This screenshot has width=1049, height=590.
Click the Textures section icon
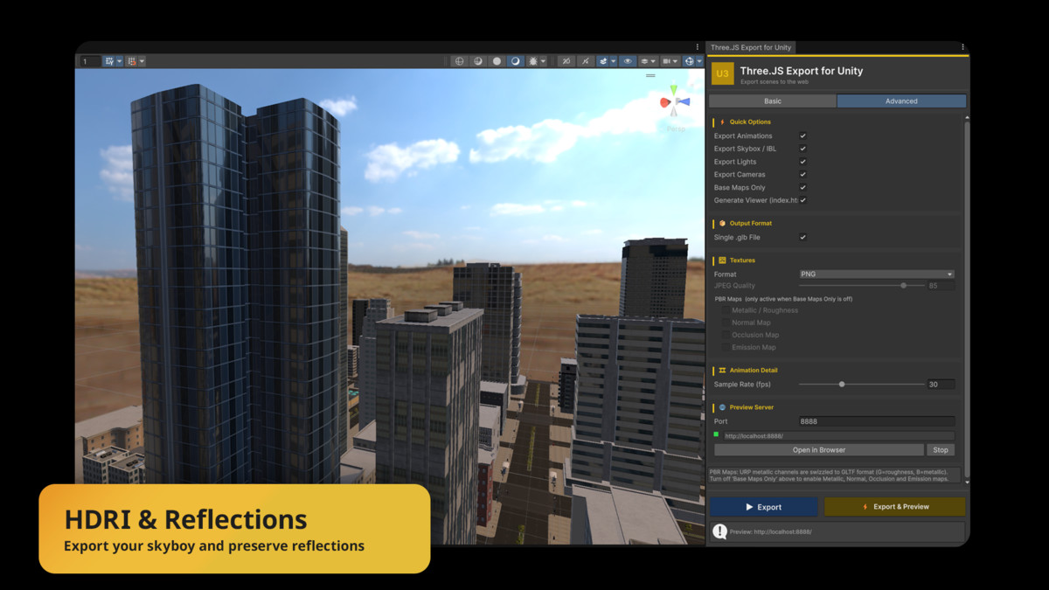click(x=722, y=260)
